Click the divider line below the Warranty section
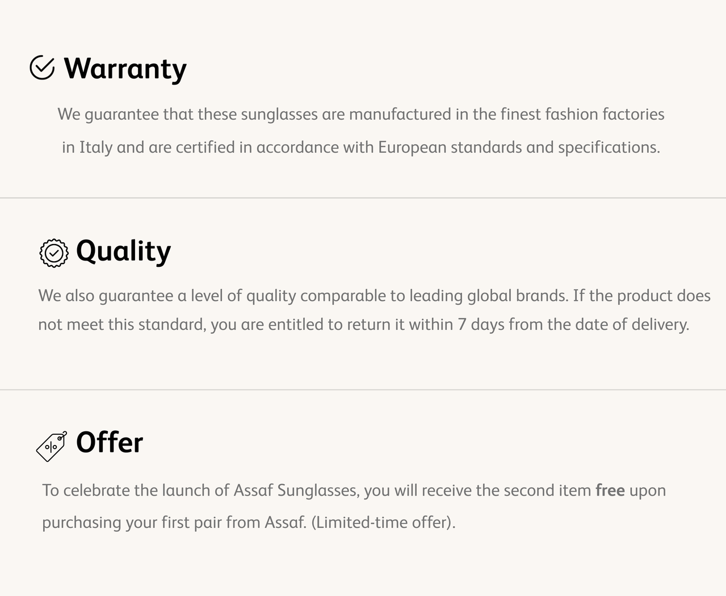726x596 pixels. pos(363,198)
